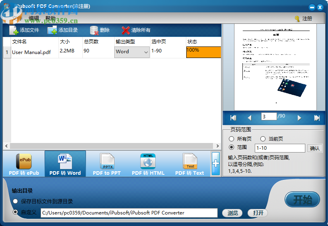The image size is (328, 226).
Task: Open the 帮助 menu
Action: [x=51, y=18]
